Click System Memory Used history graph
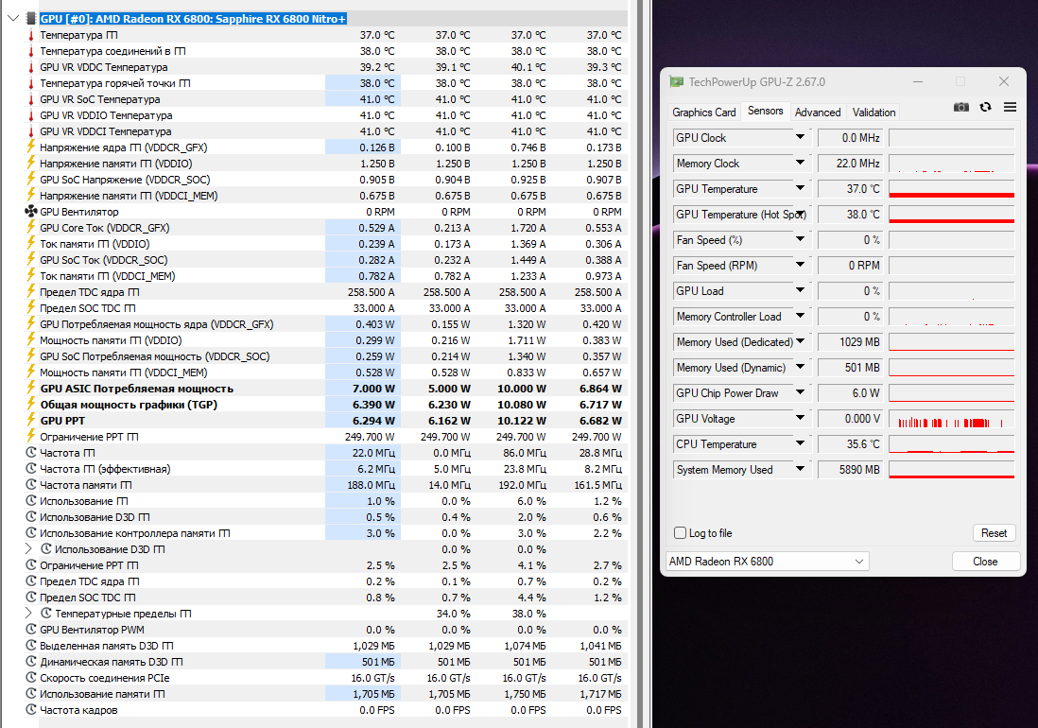The width and height of the screenshot is (1038, 728). 951,470
